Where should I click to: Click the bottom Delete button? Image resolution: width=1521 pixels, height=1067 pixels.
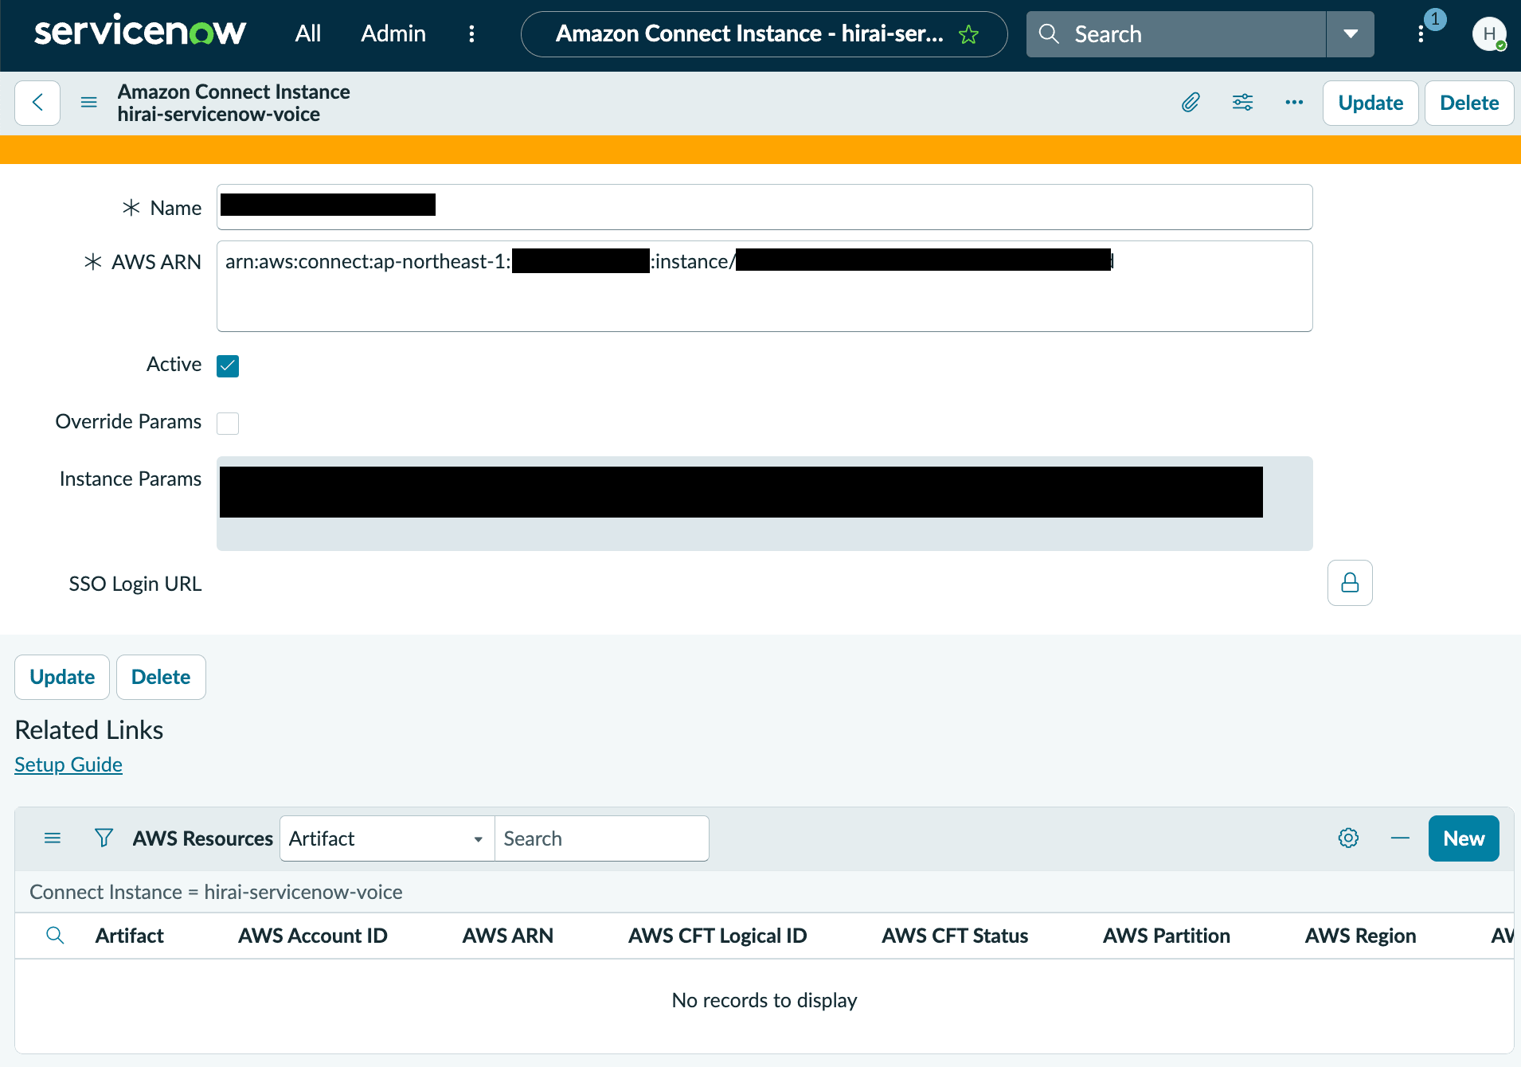(161, 677)
